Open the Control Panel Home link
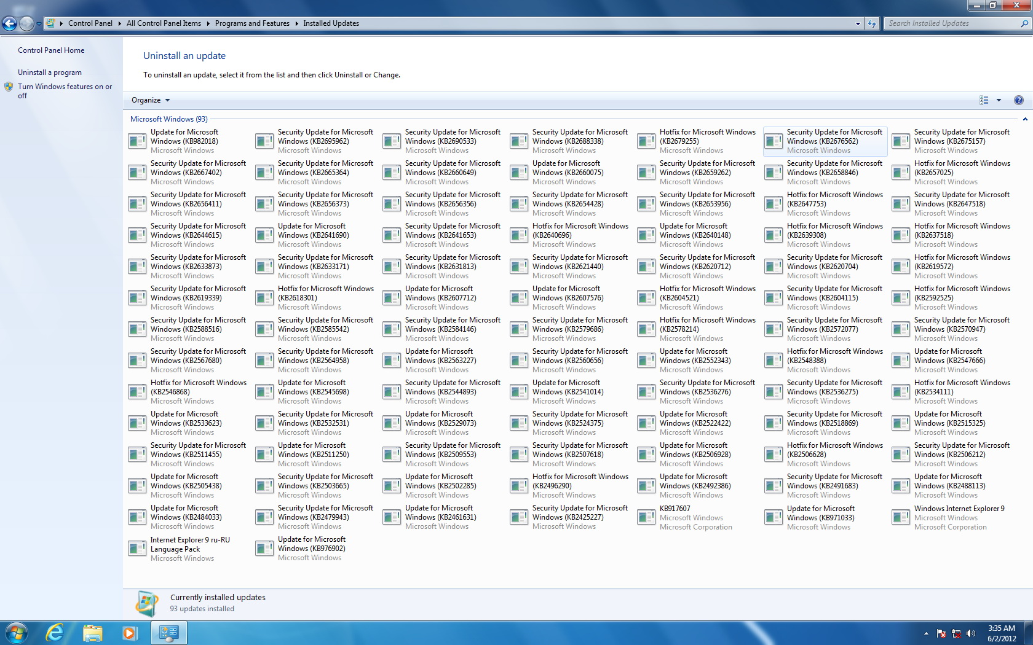The width and height of the screenshot is (1033, 645). (x=51, y=50)
